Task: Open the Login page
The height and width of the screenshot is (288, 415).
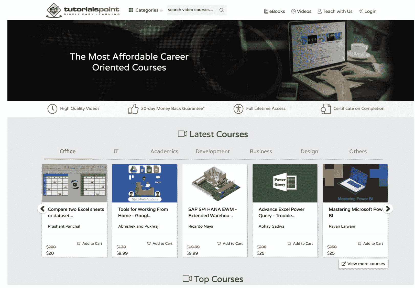Action: click(x=367, y=12)
